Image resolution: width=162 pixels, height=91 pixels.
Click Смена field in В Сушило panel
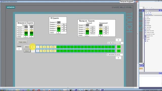point(58,33)
